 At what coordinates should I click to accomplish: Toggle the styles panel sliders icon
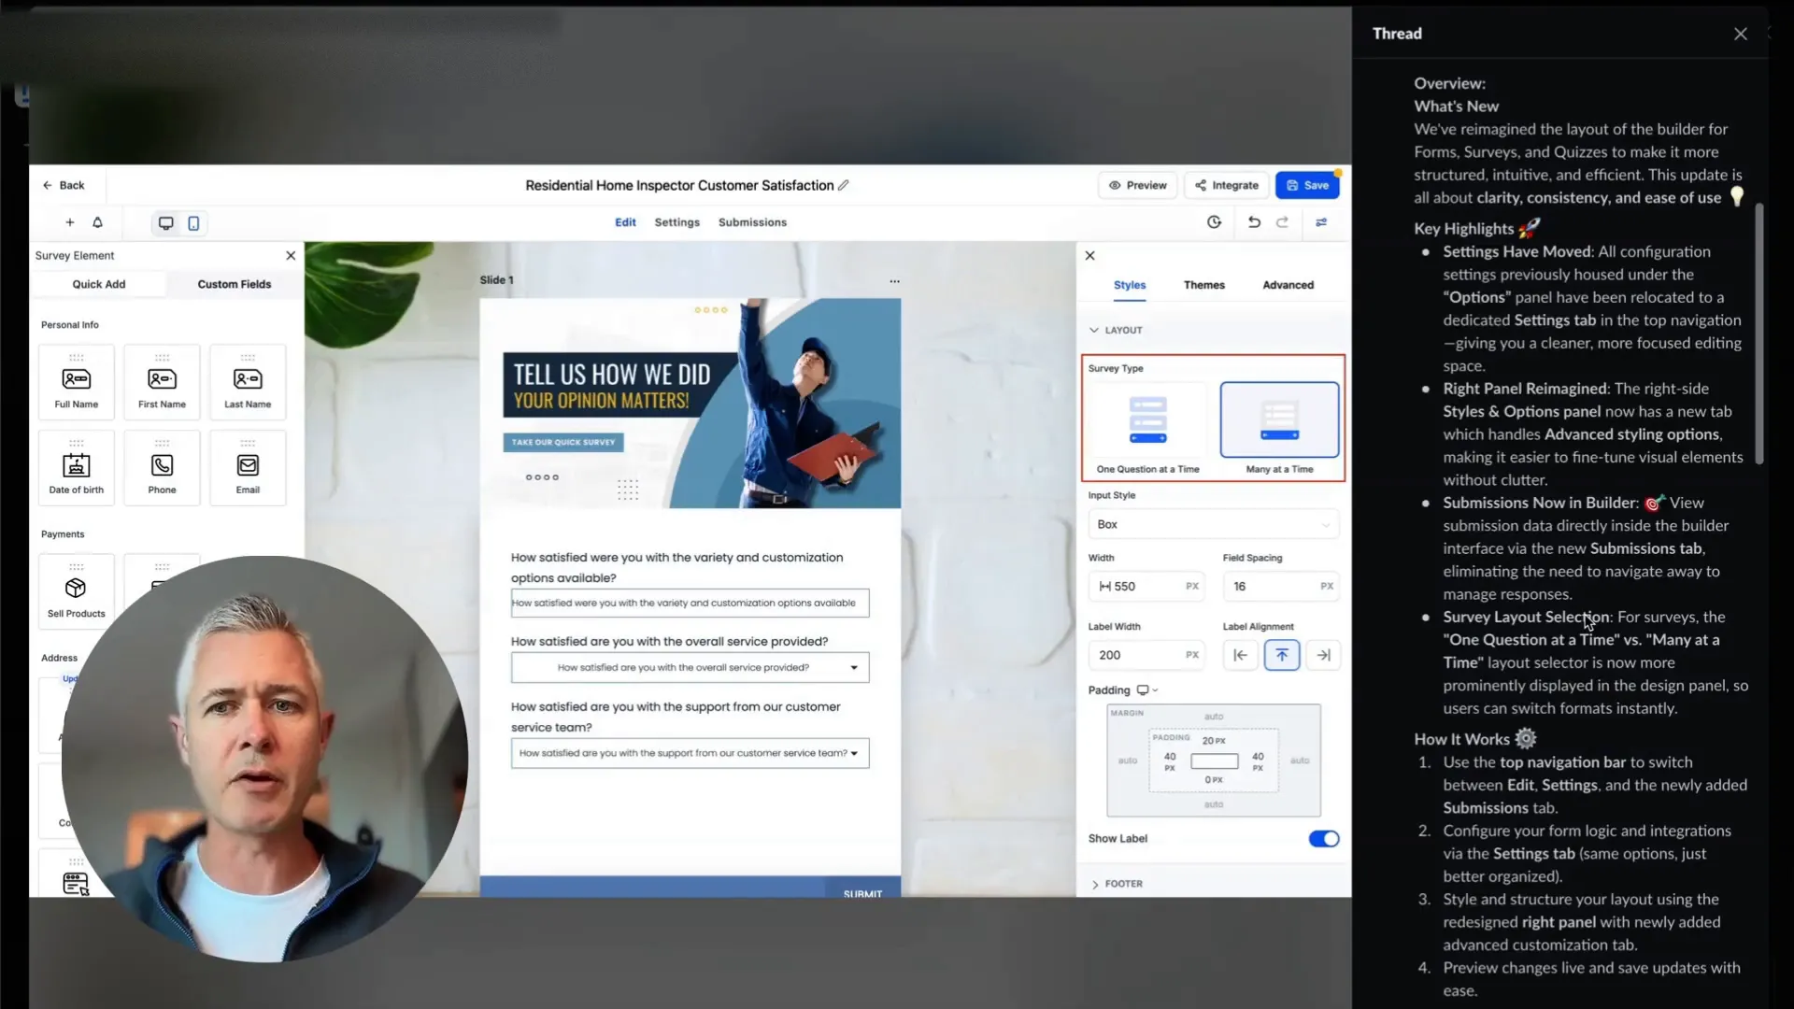[x=1321, y=222]
